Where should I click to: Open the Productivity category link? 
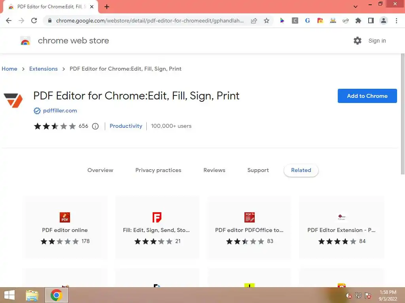126,126
